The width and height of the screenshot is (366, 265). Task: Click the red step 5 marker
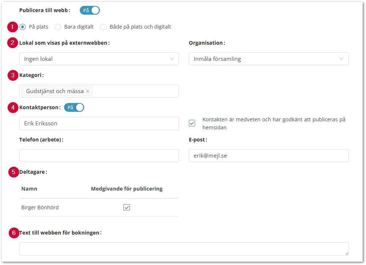(14, 172)
